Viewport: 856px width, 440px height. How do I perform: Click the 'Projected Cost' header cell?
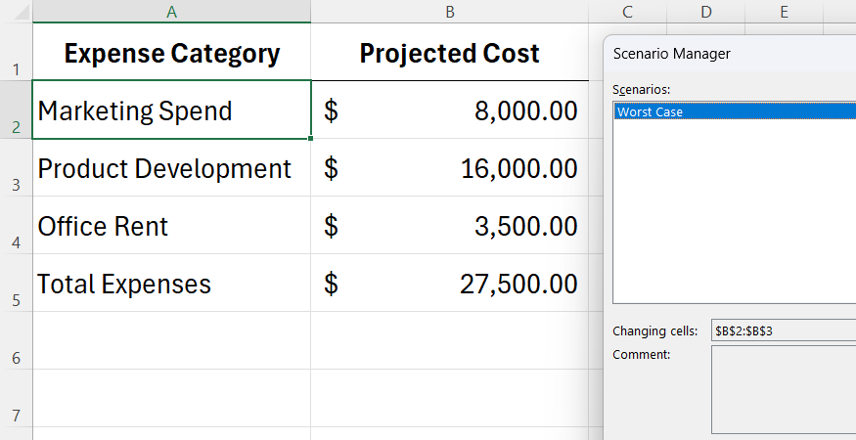point(450,52)
